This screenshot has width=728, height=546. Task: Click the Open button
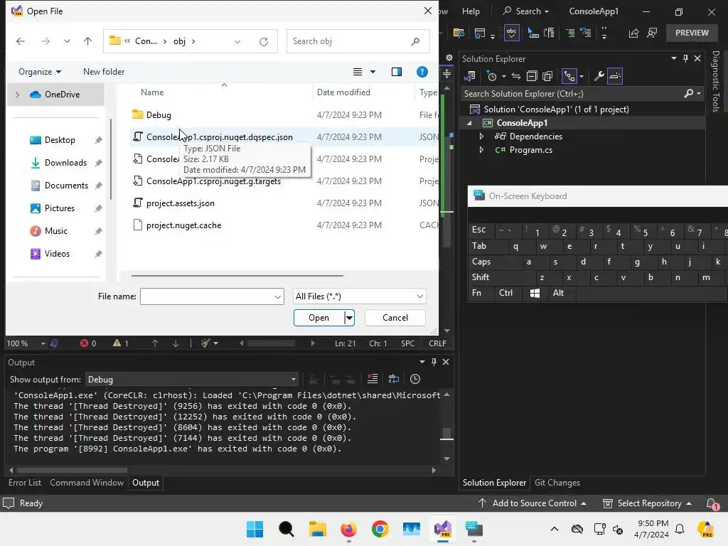tap(319, 318)
